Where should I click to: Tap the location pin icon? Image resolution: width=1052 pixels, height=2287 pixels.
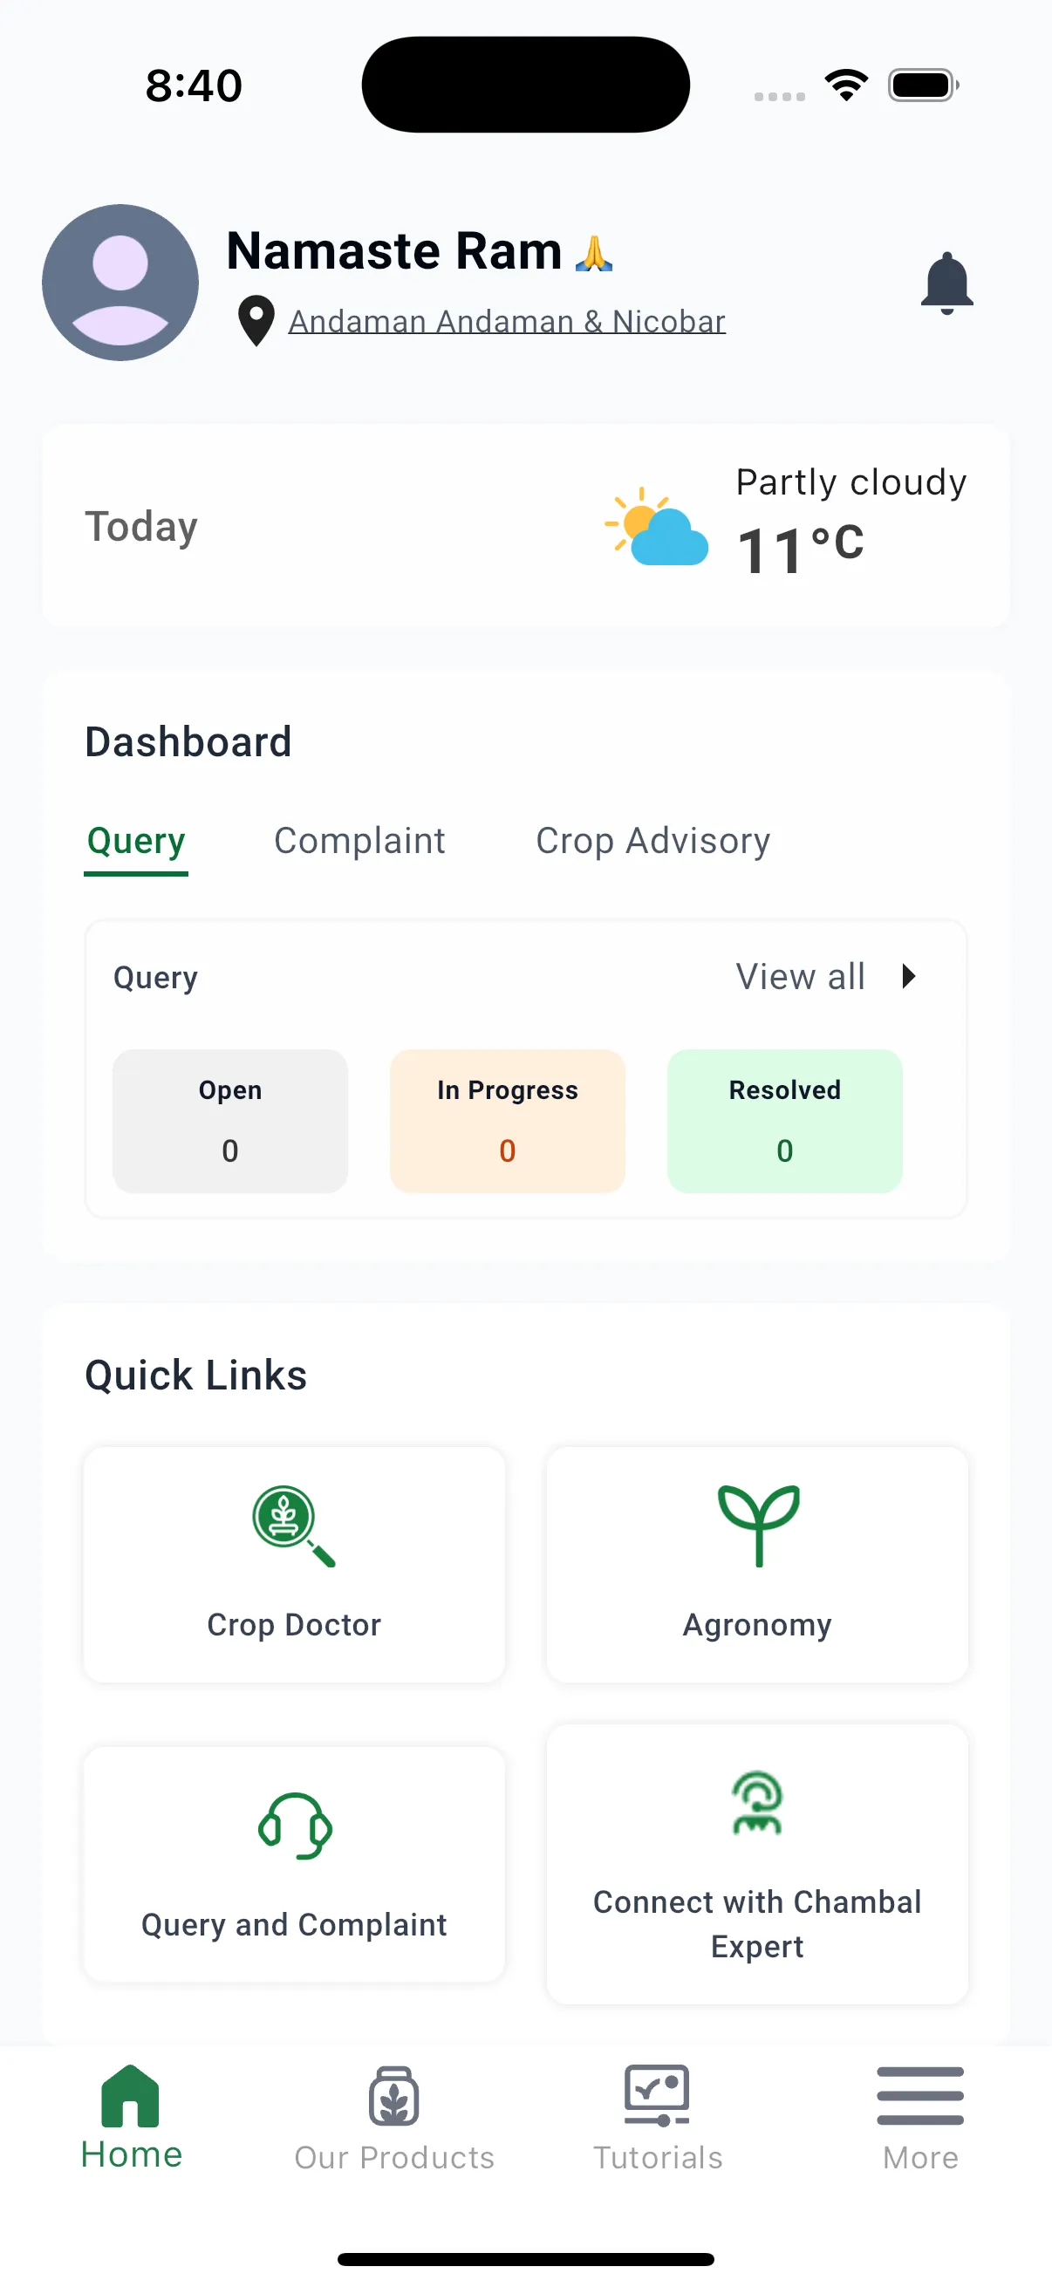pyautogui.click(x=256, y=320)
